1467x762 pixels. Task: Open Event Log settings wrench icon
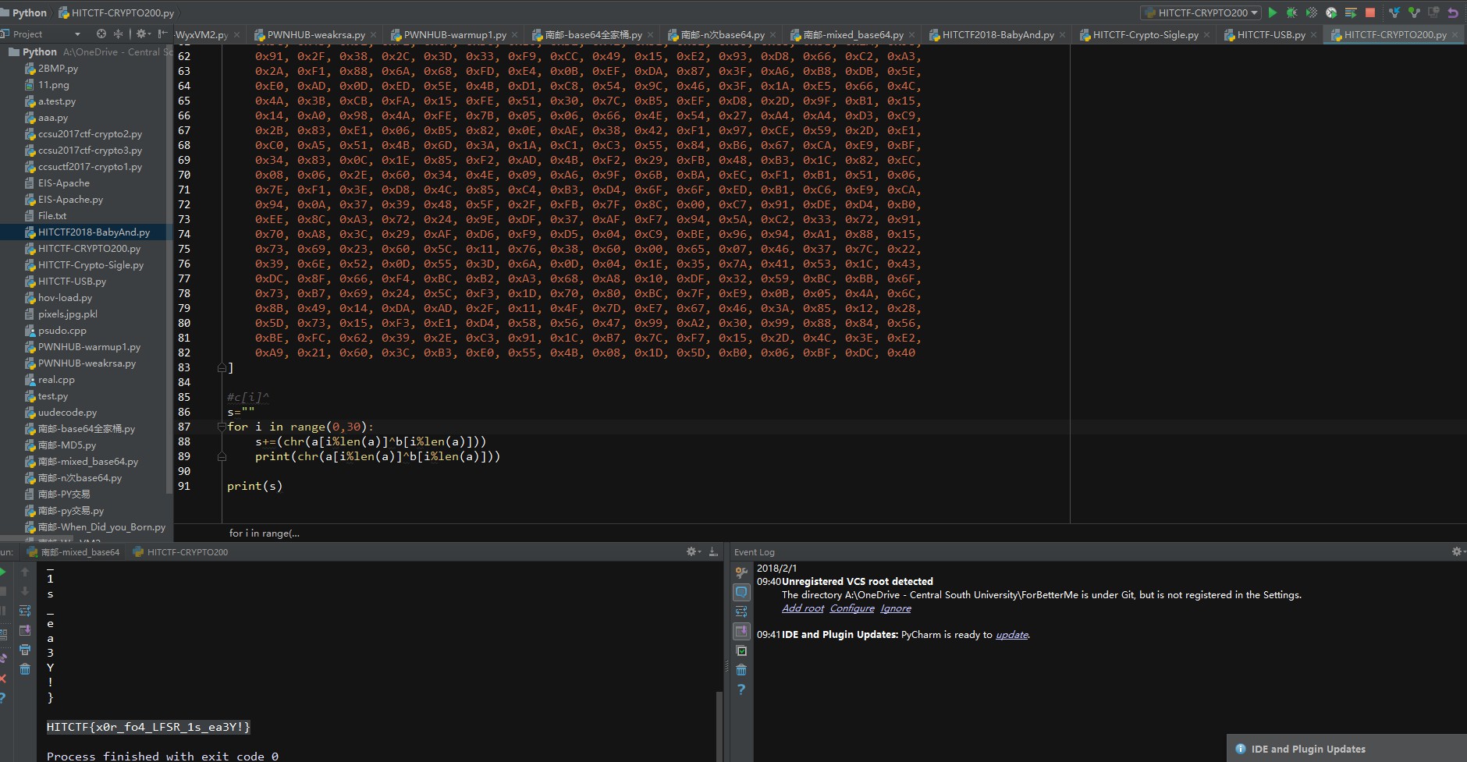point(741,572)
